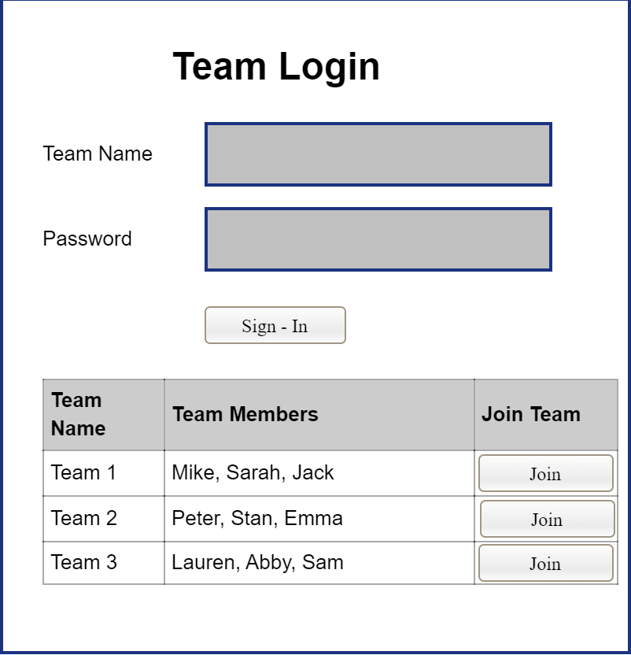The image size is (631, 655).
Task: Click the Team Name column header
Action: [x=78, y=414]
